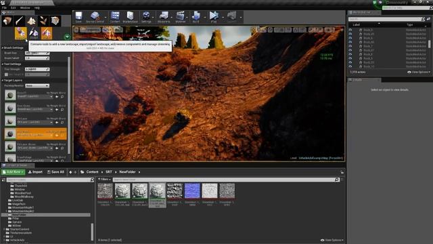433x244 pixels.
Task: Switch to Foliage mode icon
Action: tap(43, 21)
